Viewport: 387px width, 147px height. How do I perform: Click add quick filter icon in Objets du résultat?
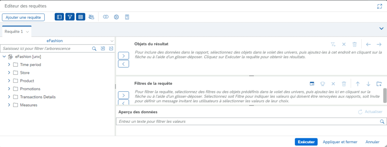[x=333, y=44]
